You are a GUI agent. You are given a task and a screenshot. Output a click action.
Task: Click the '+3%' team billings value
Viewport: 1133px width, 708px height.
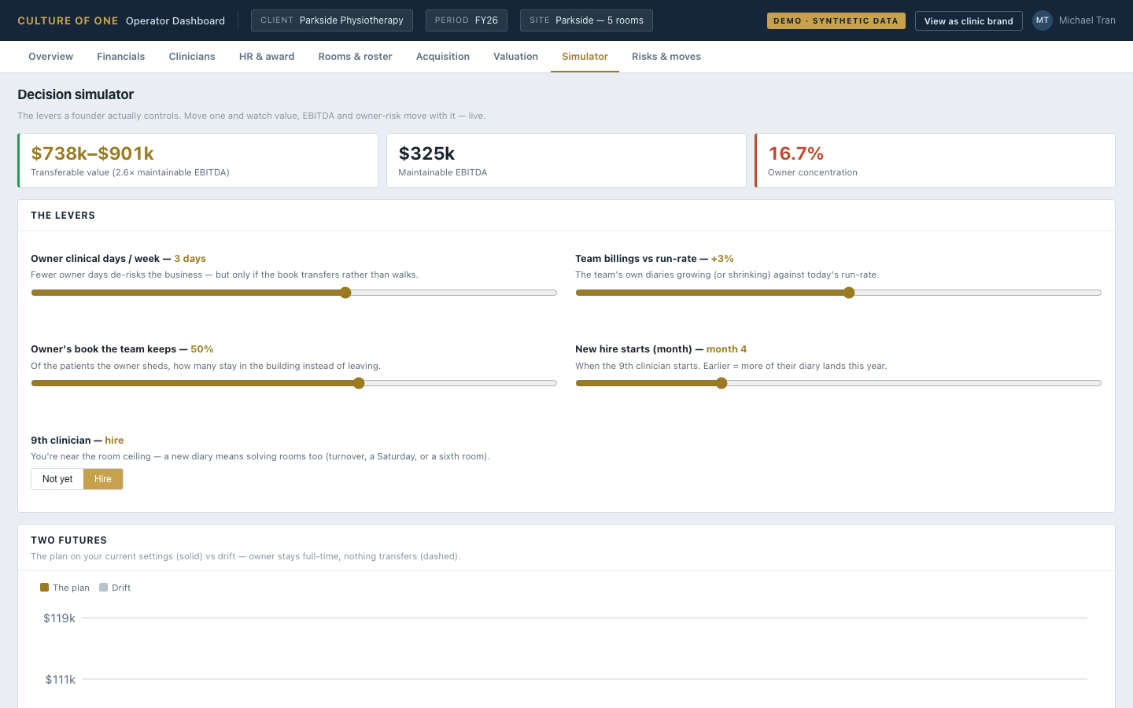(x=722, y=259)
